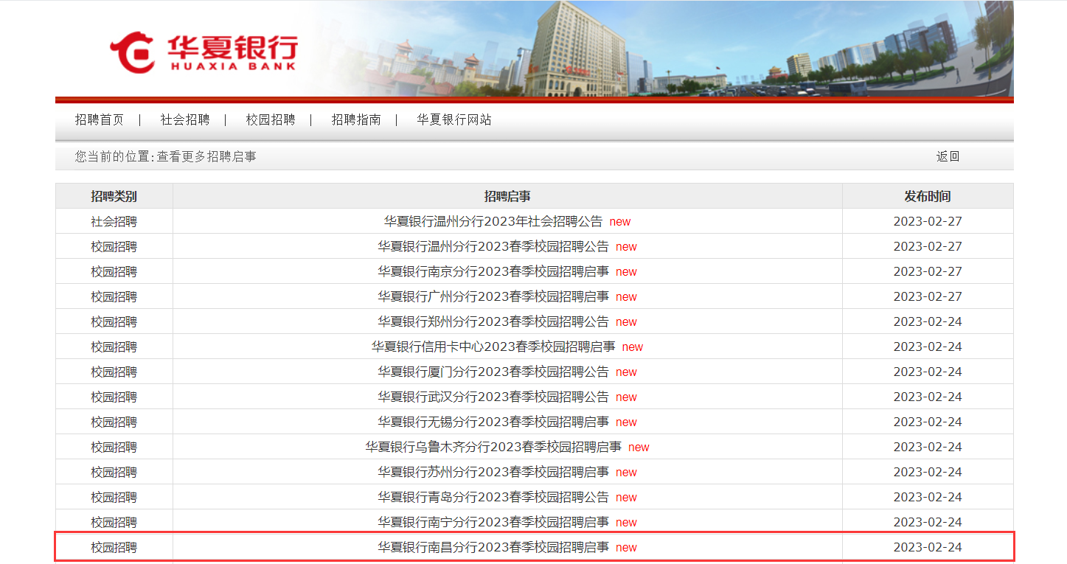Select 南京分行2023春季校园招聘启事

click(493, 271)
